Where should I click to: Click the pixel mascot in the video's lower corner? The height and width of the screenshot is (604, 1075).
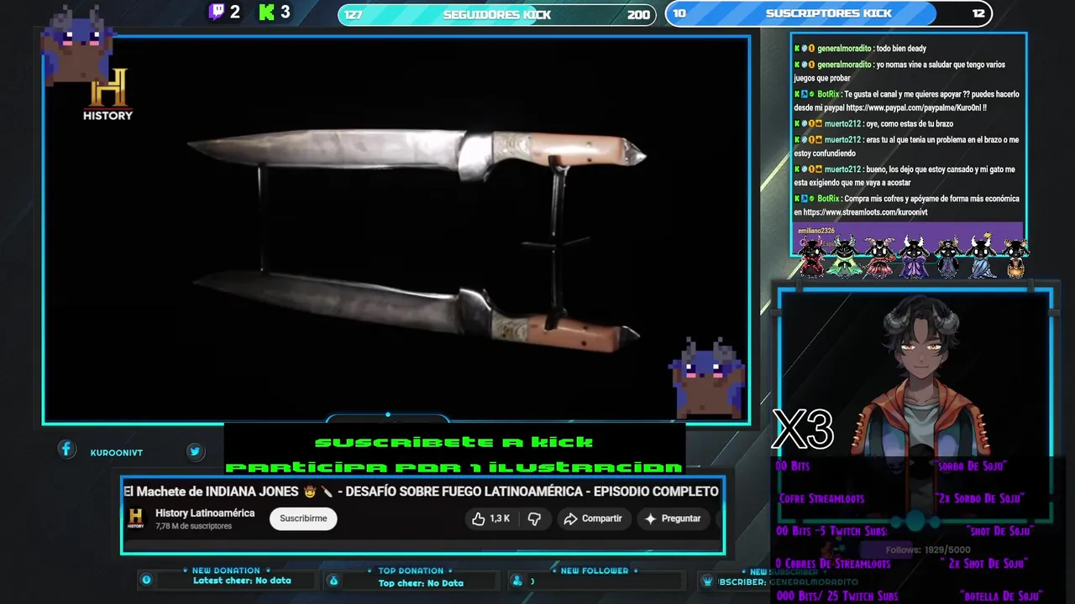click(709, 376)
